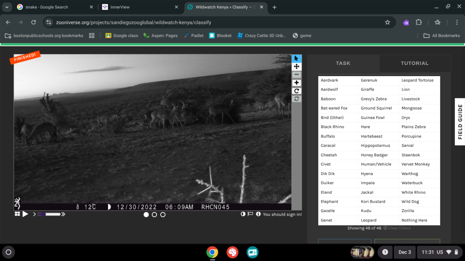The width and height of the screenshot is (465, 261).
Task: Open the subject info icon
Action: pos(258,214)
